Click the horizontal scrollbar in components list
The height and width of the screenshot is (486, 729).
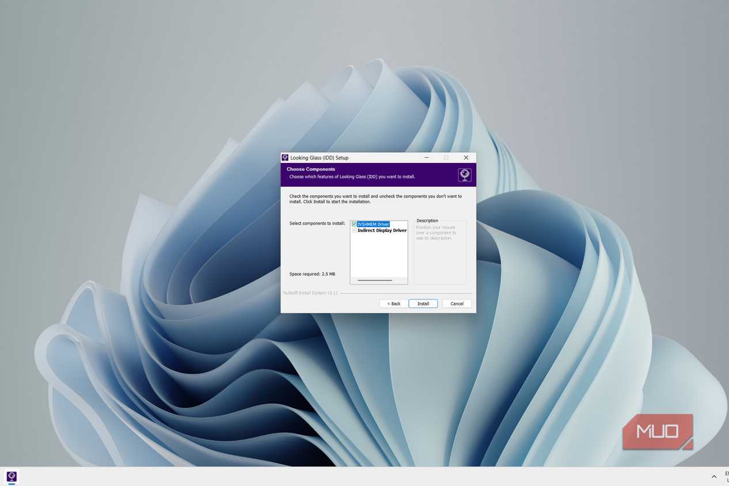[x=375, y=280]
